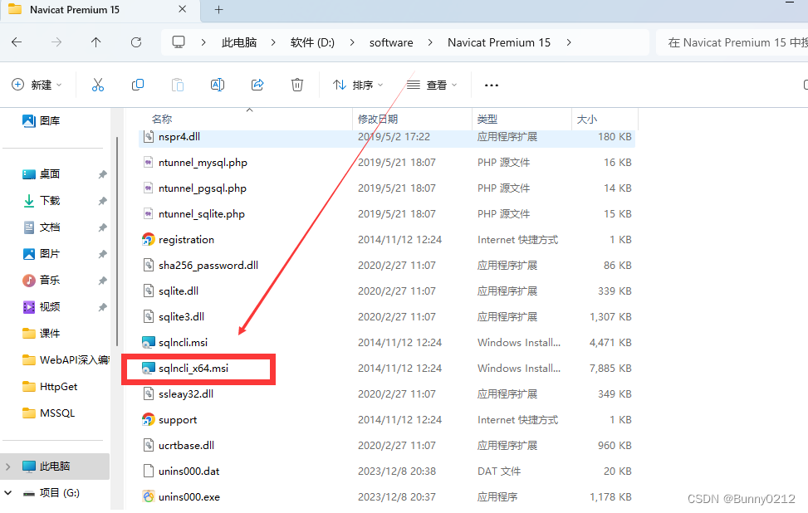Open the 课件 folder in sidebar

(42, 333)
